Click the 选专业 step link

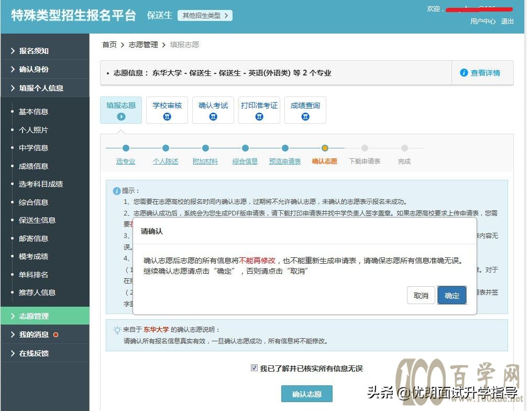pos(126,161)
